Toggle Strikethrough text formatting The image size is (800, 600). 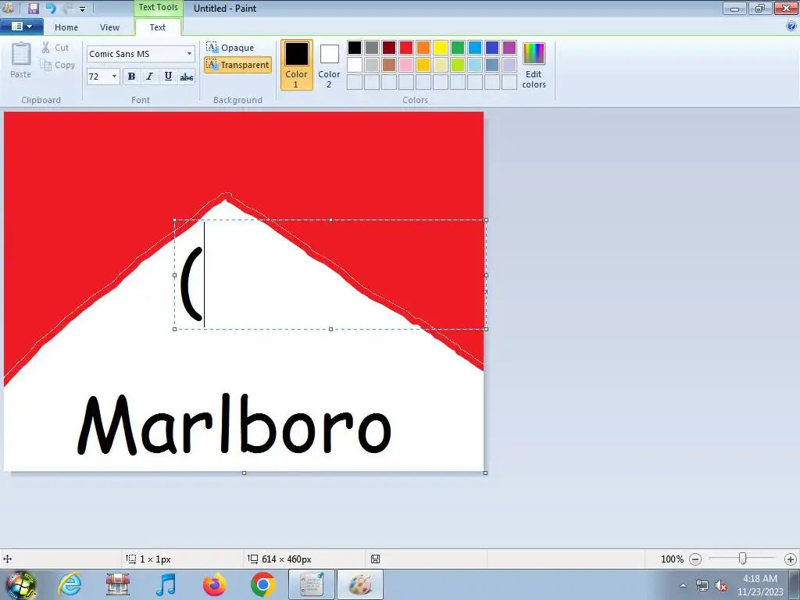(187, 77)
